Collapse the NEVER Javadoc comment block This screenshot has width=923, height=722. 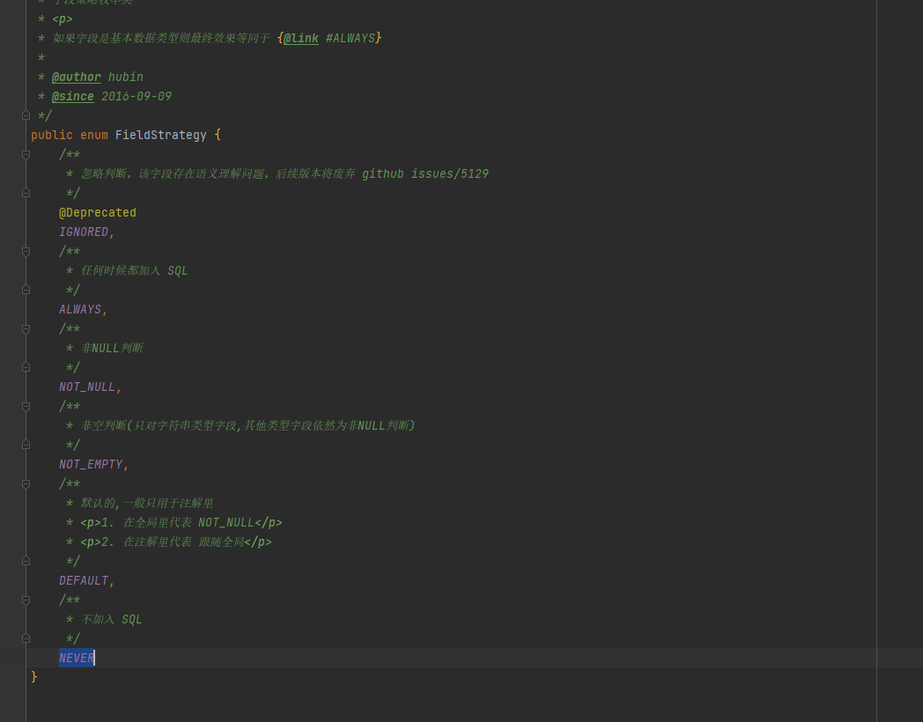pyautogui.click(x=26, y=600)
